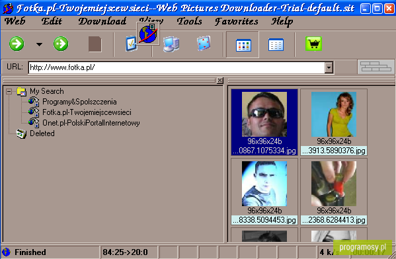Click the checkmark document toolbar icon
The width and height of the screenshot is (396, 259).
tap(132, 44)
